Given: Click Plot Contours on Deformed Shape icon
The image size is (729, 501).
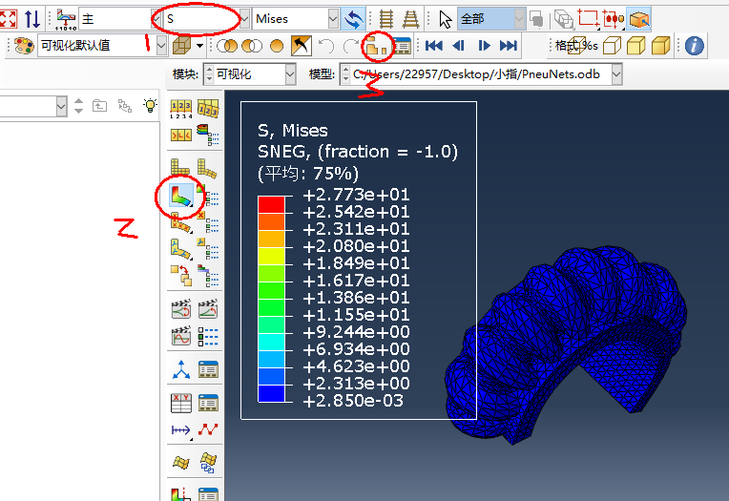Looking at the screenshot, I should pos(178,196).
